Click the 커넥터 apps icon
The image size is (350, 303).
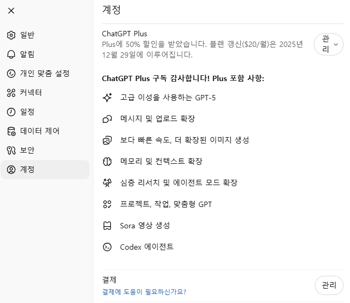(x=11, y=93)
